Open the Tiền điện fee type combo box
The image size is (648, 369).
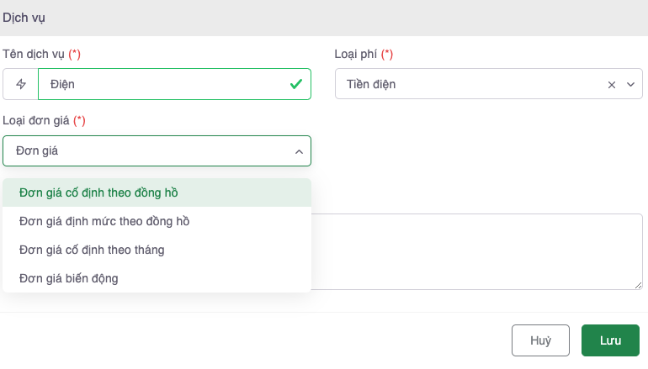point(471,84)
